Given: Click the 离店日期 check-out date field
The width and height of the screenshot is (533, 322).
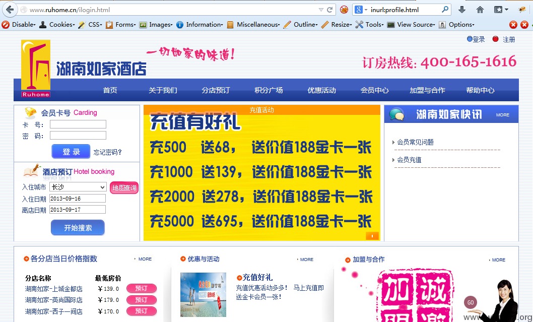Looking at the screenshot, I should pos(78,210).
